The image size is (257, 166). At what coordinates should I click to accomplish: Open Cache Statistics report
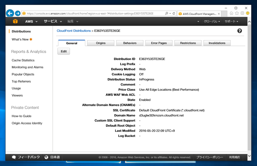pyautogui.click(x=23, y=60)
